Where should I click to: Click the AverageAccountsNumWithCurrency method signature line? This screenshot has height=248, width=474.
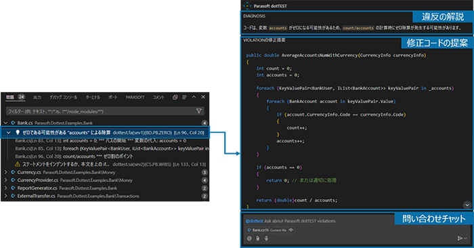tap(336, 55)
